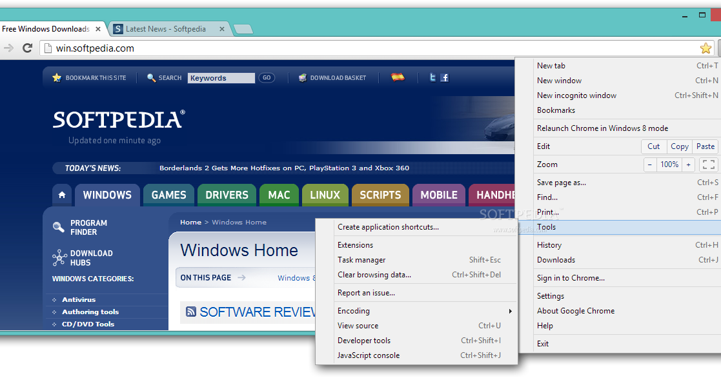Select New incognito window
Image resolution: width=721 pixels, height=378 pixels.
[620, 95]
